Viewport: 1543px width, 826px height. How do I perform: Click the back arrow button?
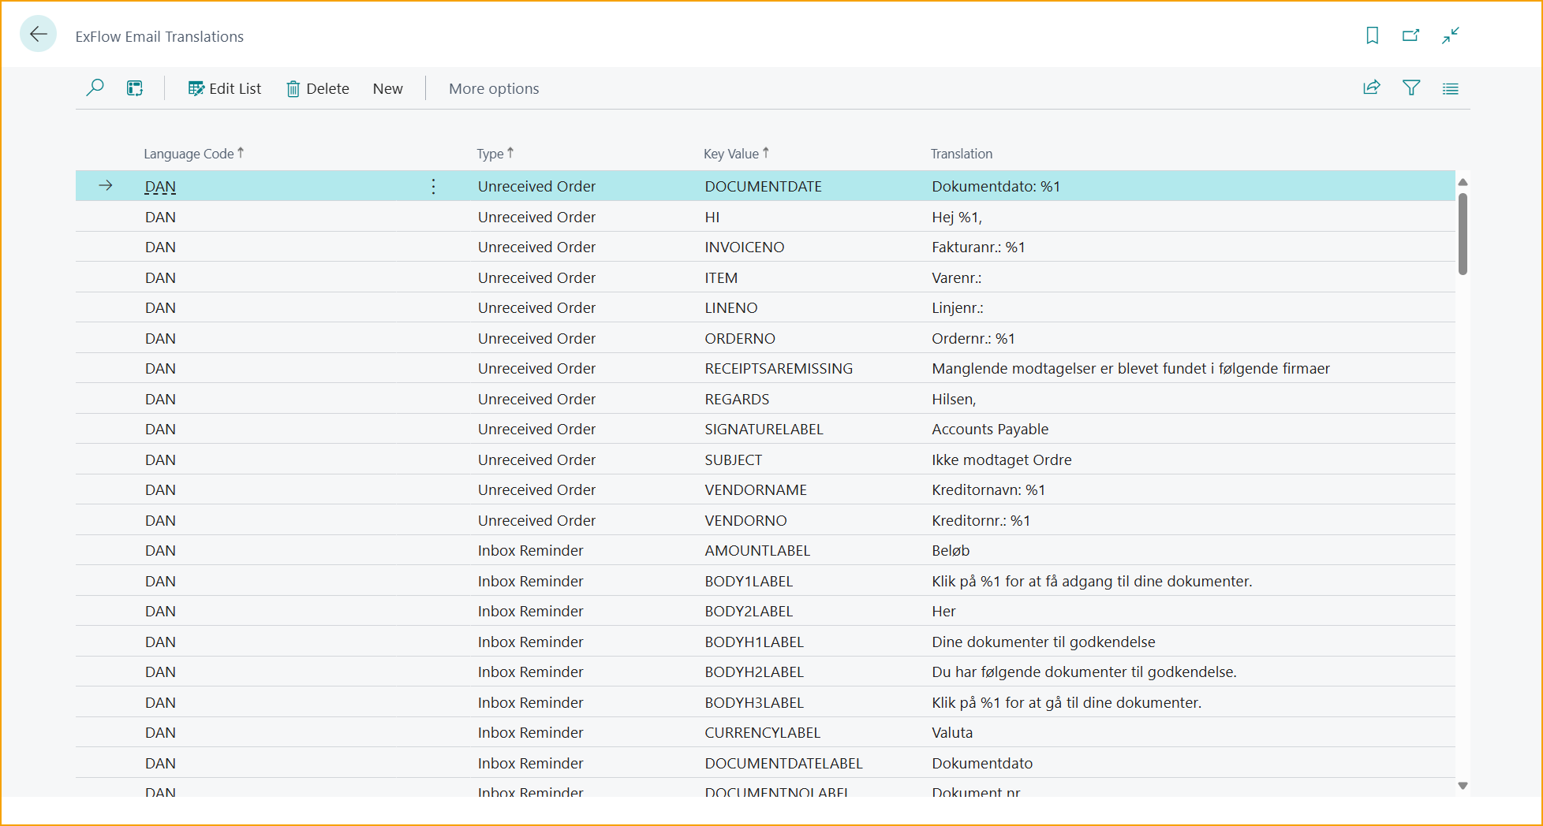pos(38,35)
